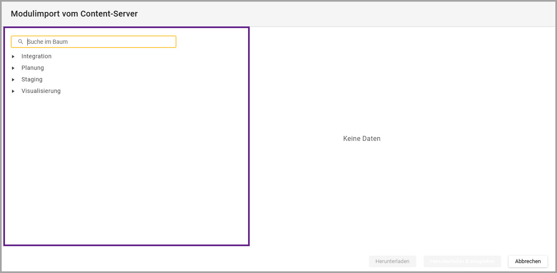Select the Planung entry in the tree

[33, 68]
